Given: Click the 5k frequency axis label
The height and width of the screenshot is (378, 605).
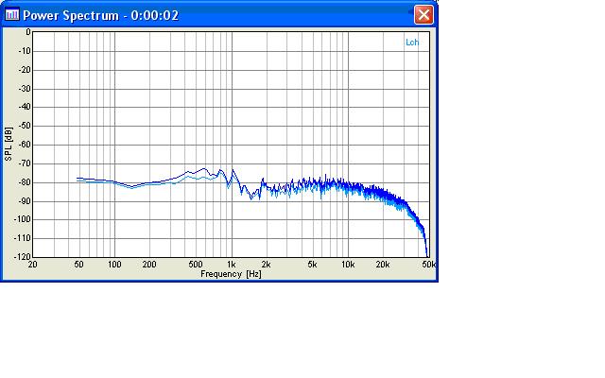Looking at the screenshot, I should 312,265.
